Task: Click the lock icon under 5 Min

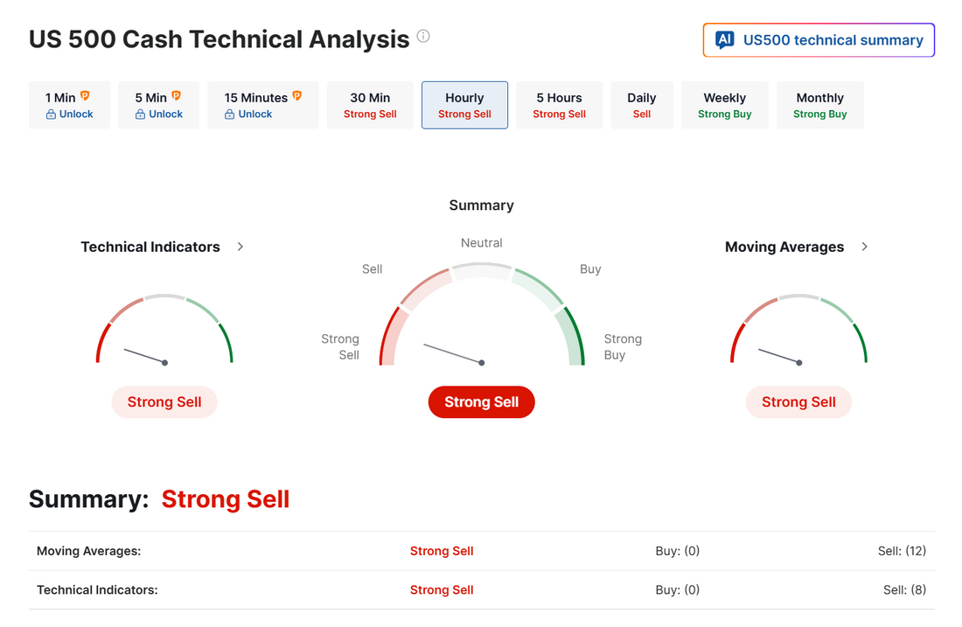Action: point(140,115)
